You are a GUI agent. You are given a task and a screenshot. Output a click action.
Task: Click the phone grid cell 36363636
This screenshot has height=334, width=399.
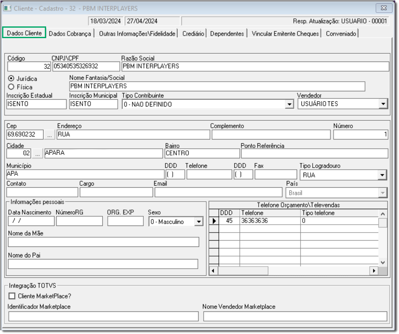270,221
